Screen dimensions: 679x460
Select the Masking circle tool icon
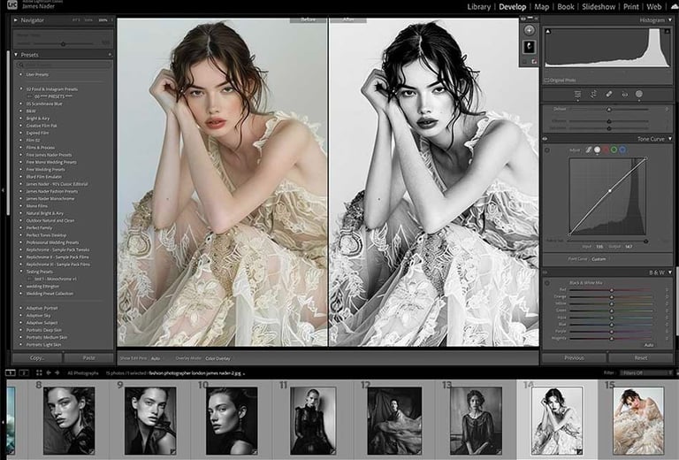[638, 94]
